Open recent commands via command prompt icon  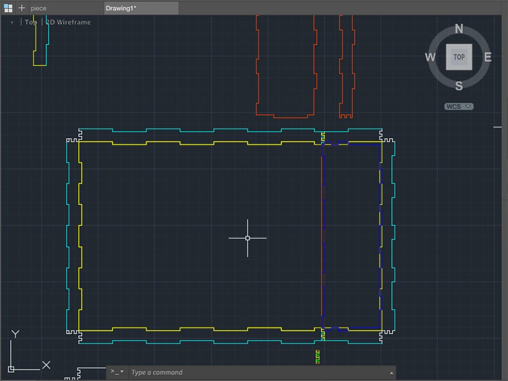click(x=117, y=372)
